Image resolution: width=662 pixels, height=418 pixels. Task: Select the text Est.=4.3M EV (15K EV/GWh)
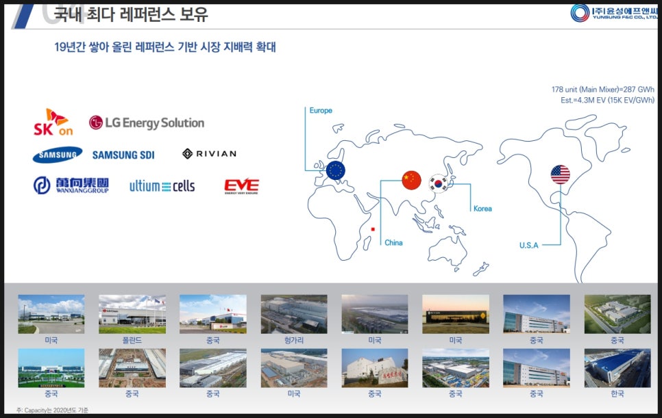tap(608, 101)
